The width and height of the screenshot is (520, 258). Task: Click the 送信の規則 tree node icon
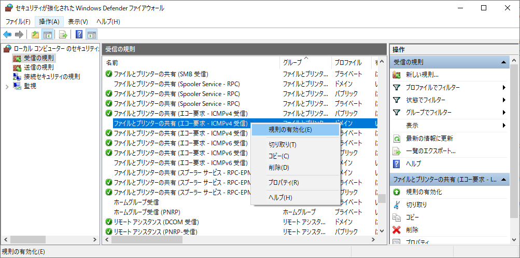coord(17,67)
